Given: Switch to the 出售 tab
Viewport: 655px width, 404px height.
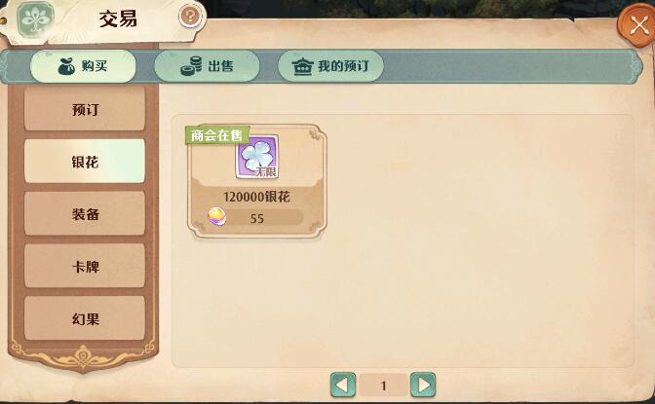Looking at the screenshot, I should tap(207, 66).
